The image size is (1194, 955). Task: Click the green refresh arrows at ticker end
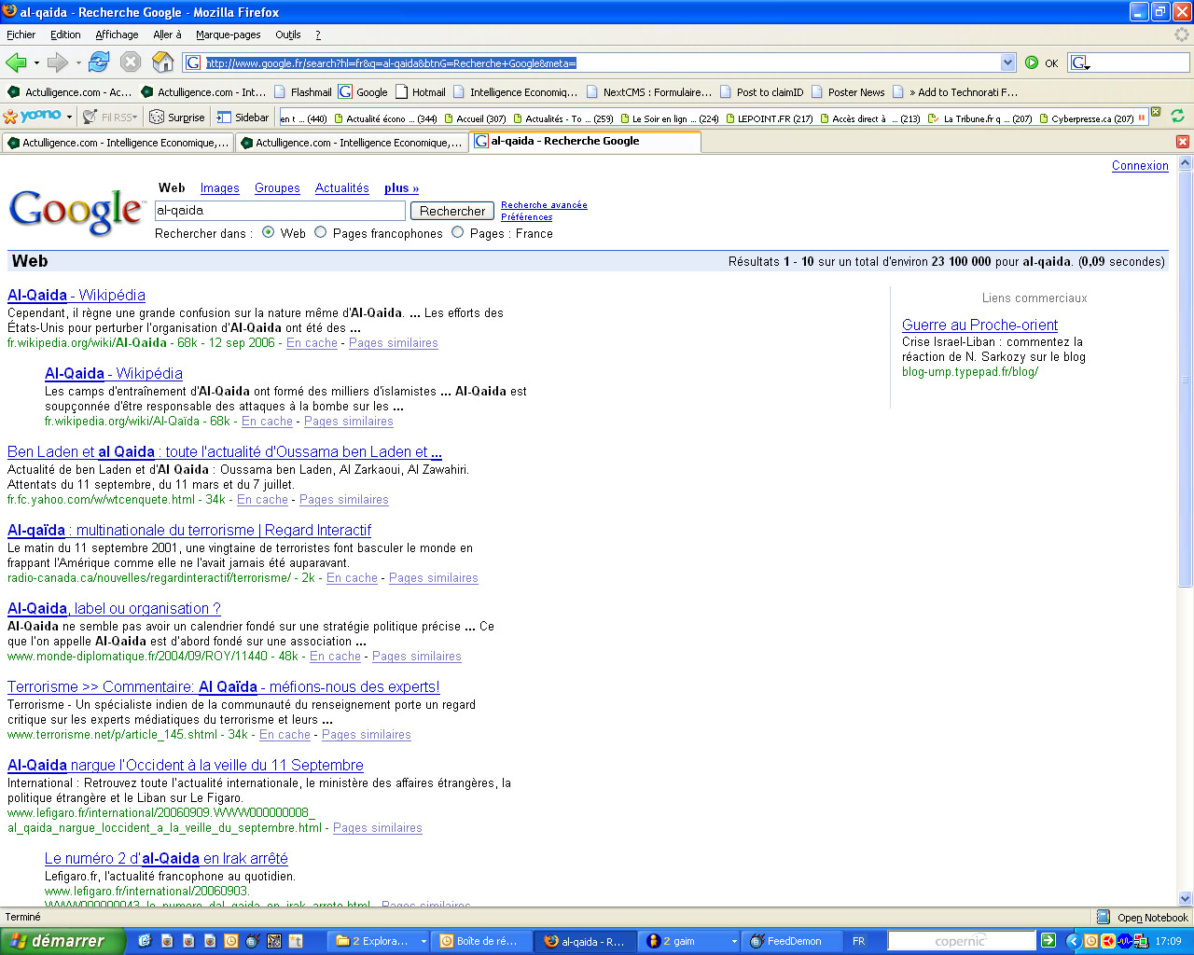click(1177, 116)
